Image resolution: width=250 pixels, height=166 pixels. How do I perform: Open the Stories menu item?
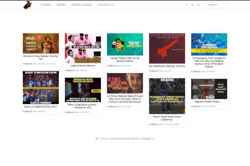(x=46, y=5)
